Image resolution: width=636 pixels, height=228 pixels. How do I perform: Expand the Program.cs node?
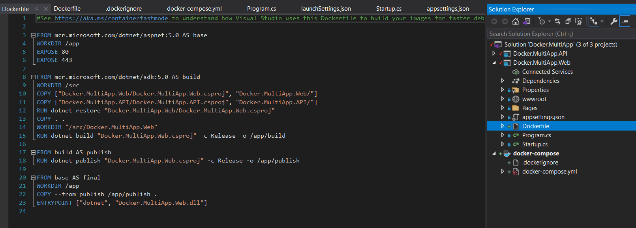(503, 135)
